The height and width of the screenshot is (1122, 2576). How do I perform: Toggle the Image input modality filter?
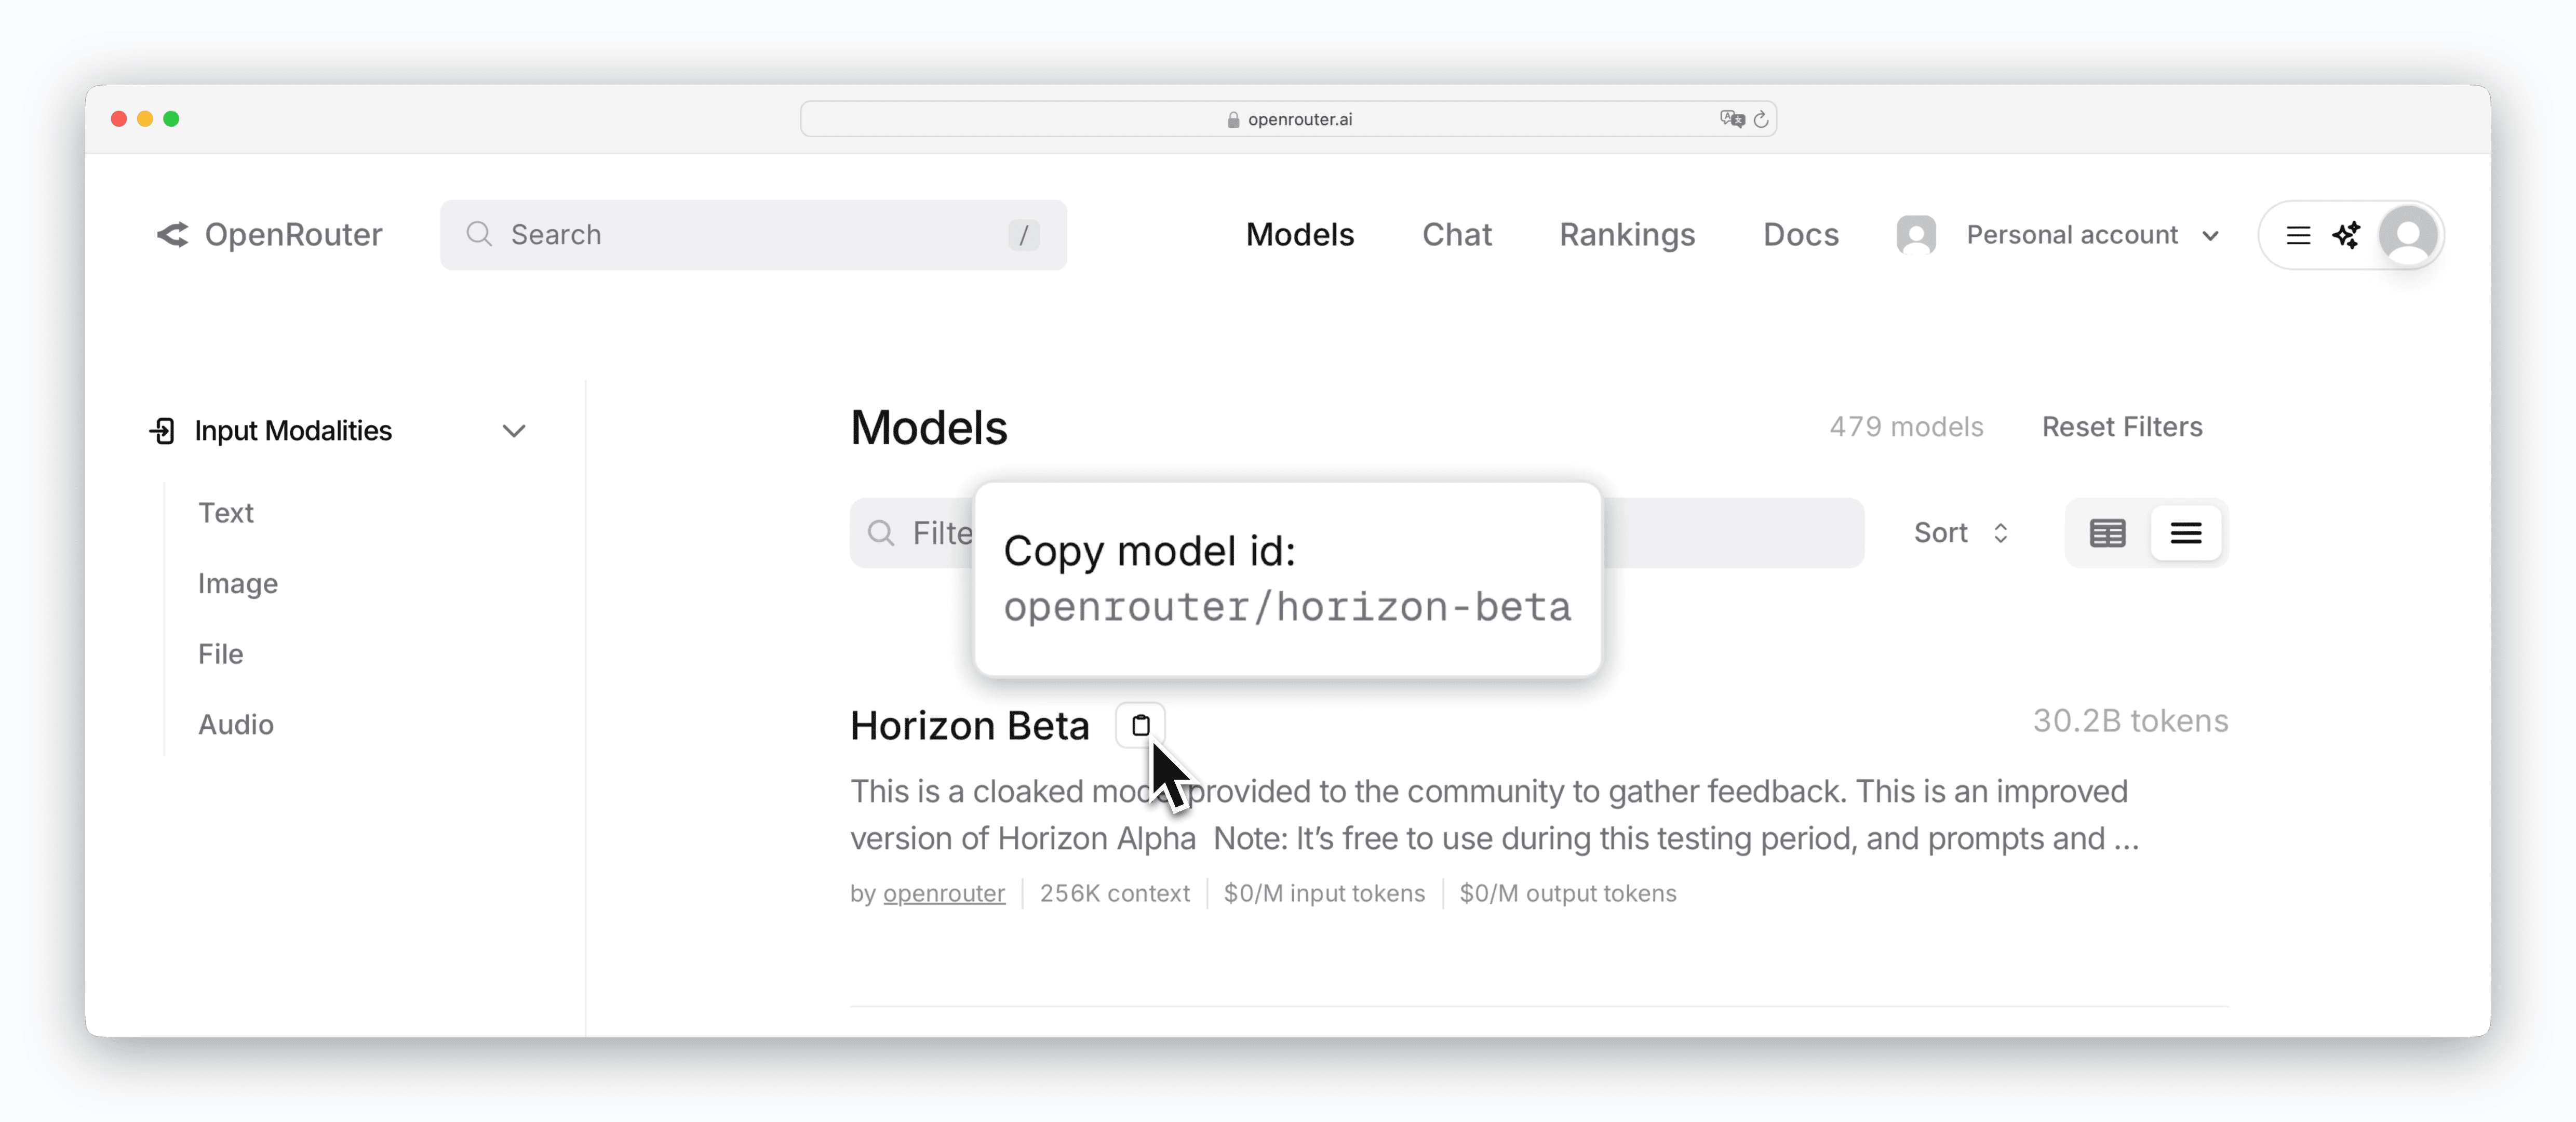238,583
